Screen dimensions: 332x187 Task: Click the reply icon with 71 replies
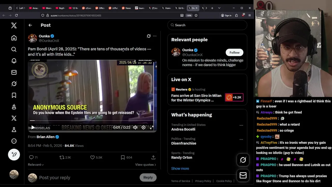pos(33,157)
